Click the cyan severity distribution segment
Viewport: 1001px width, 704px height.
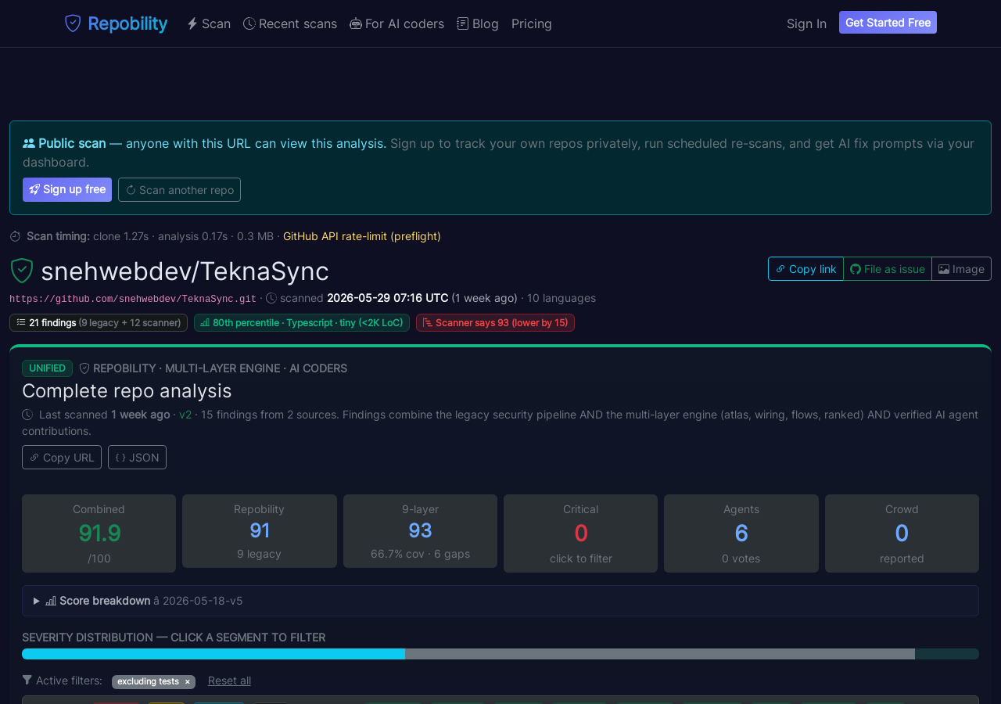213,654
